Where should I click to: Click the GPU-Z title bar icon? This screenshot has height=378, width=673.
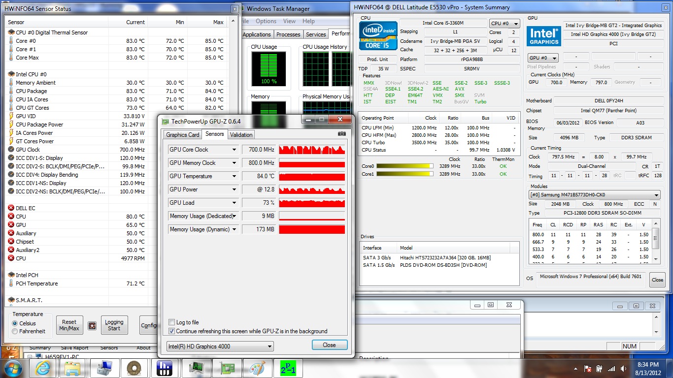[166, 121]
